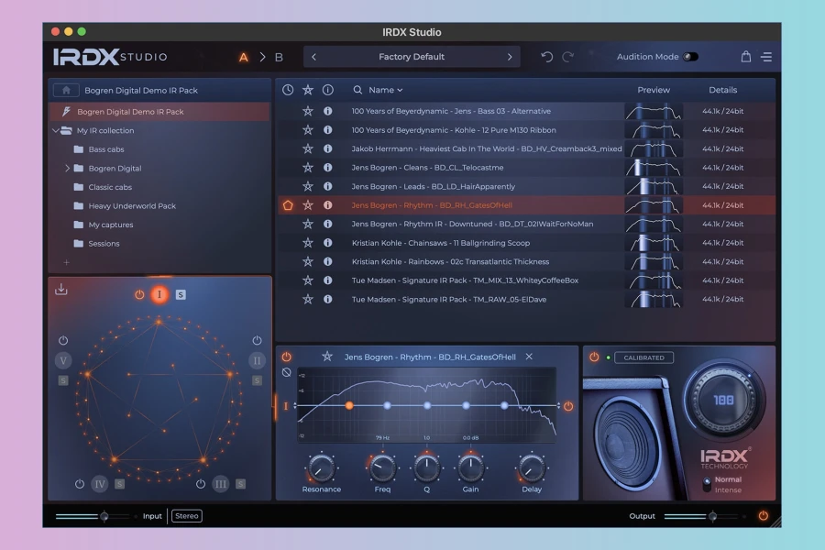Expand the Bogren Digital folder
The image size is (825, 550).
(67, 169)
